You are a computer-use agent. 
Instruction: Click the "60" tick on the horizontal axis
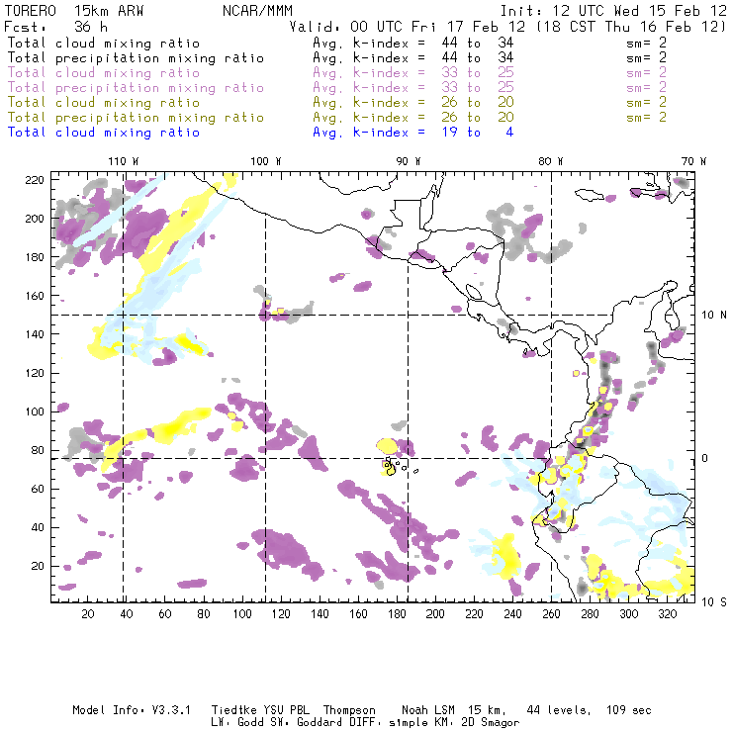[x=165, y=614]
